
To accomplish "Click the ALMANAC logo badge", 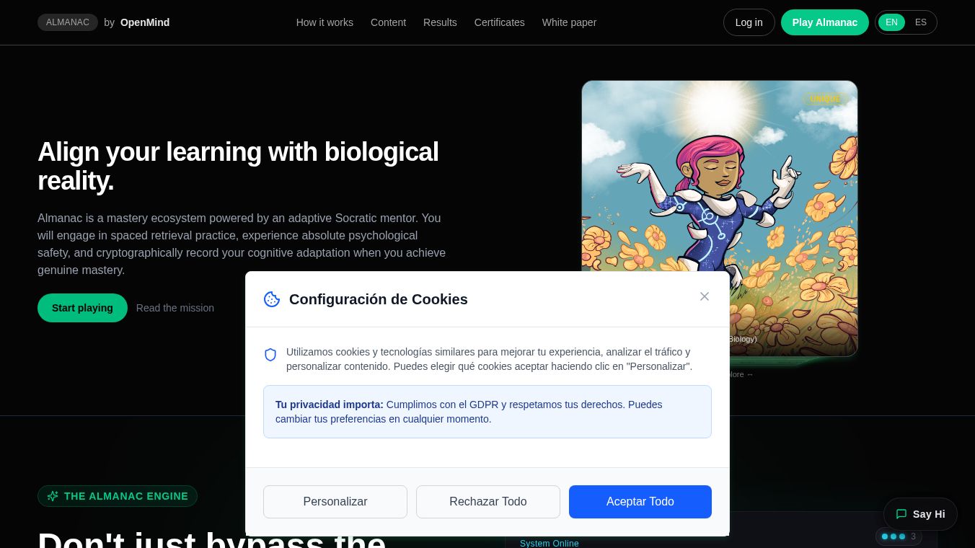I will 68,22.
